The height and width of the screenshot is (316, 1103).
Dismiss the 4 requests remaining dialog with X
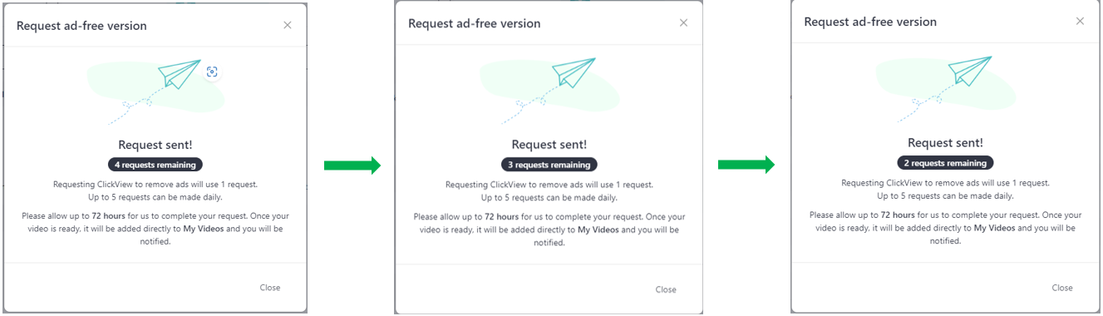click(x=288, y=25)
